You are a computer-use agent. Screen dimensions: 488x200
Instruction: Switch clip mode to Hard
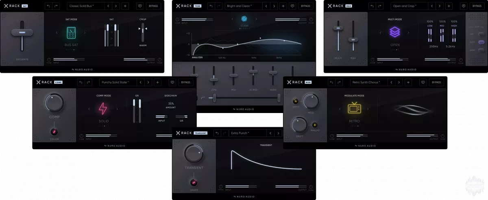coord(481,50)
